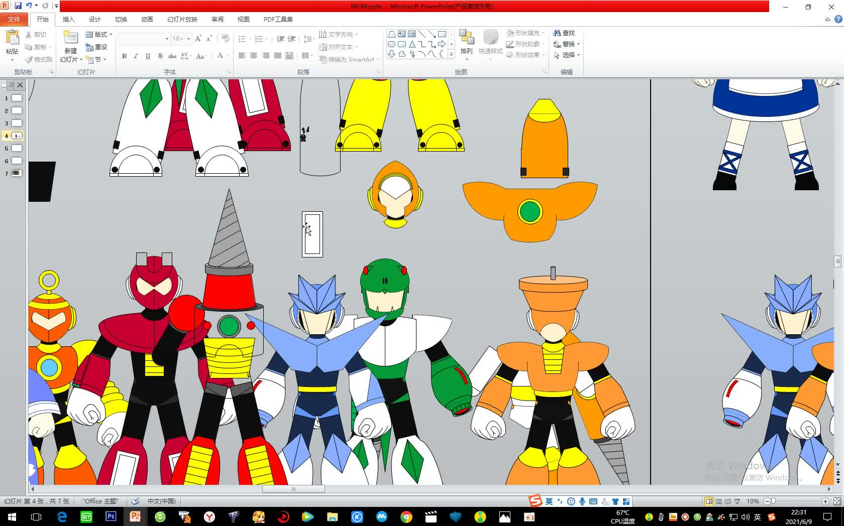Close the slide thumbnail pane
The image size is (844, 526).
20,85
